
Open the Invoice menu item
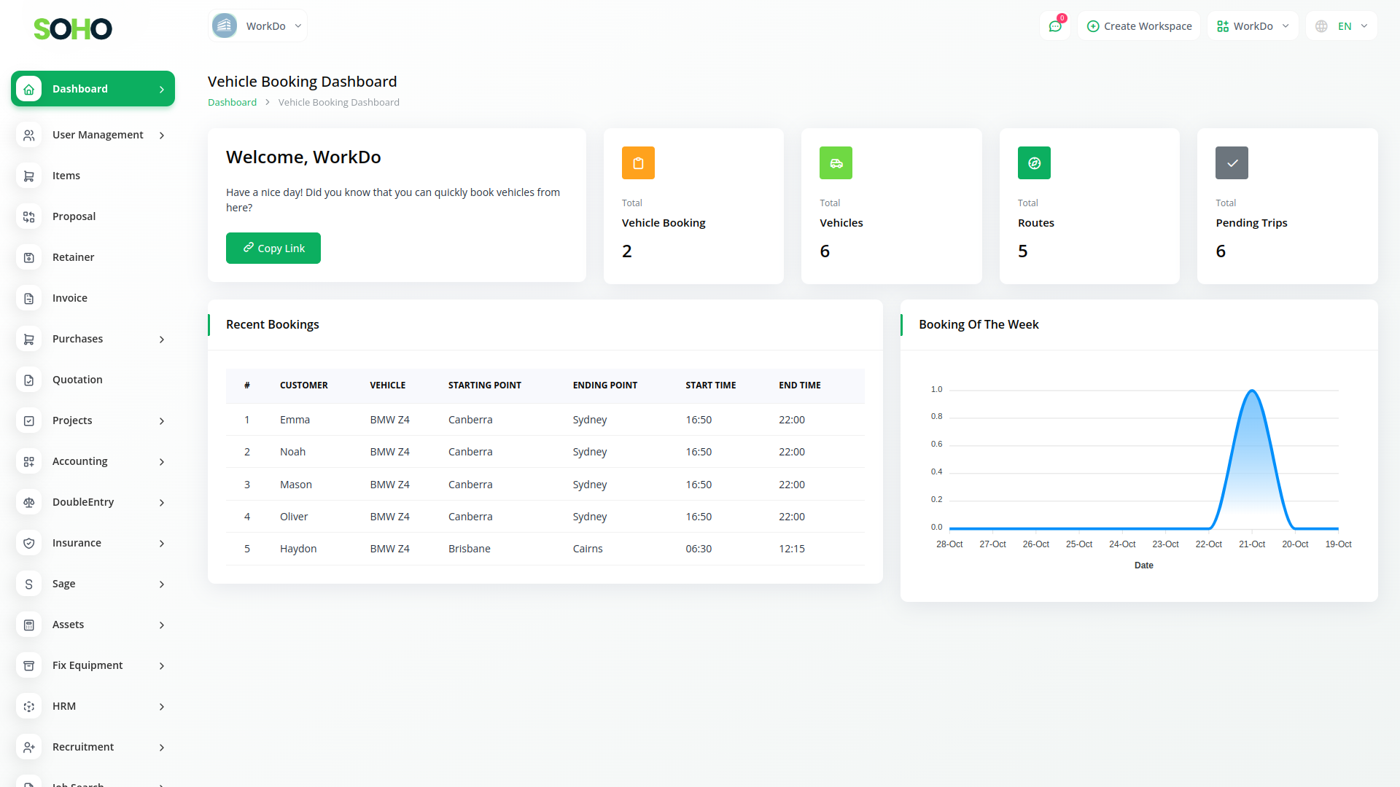(70, 298)
